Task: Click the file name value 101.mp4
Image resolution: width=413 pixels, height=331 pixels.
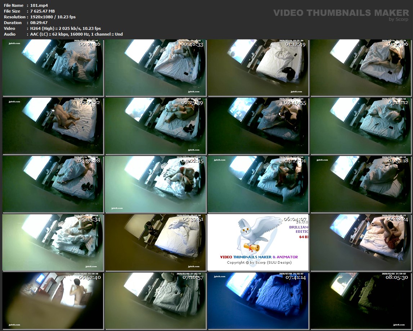Action: click(39, 5)
